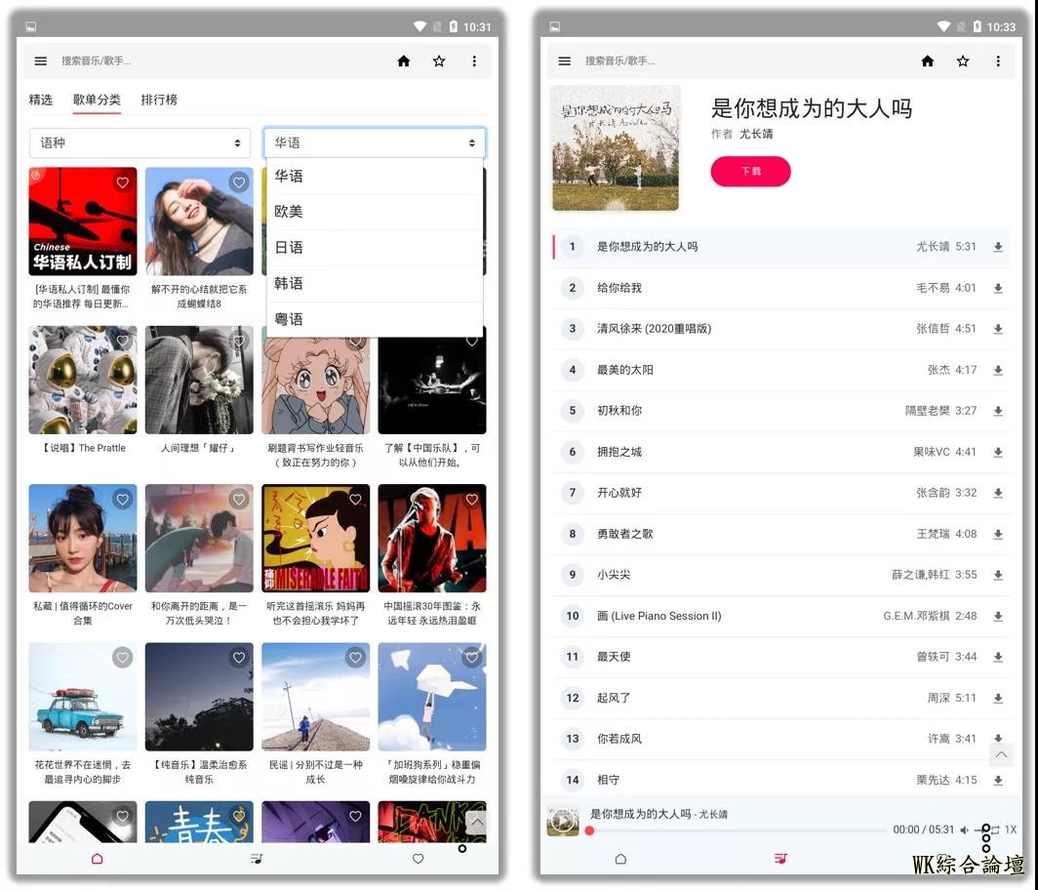The image size is (1038, 890).
Task: Like the 中国摇滚30年图鉴 playlist heart
Action: (472, 499)
